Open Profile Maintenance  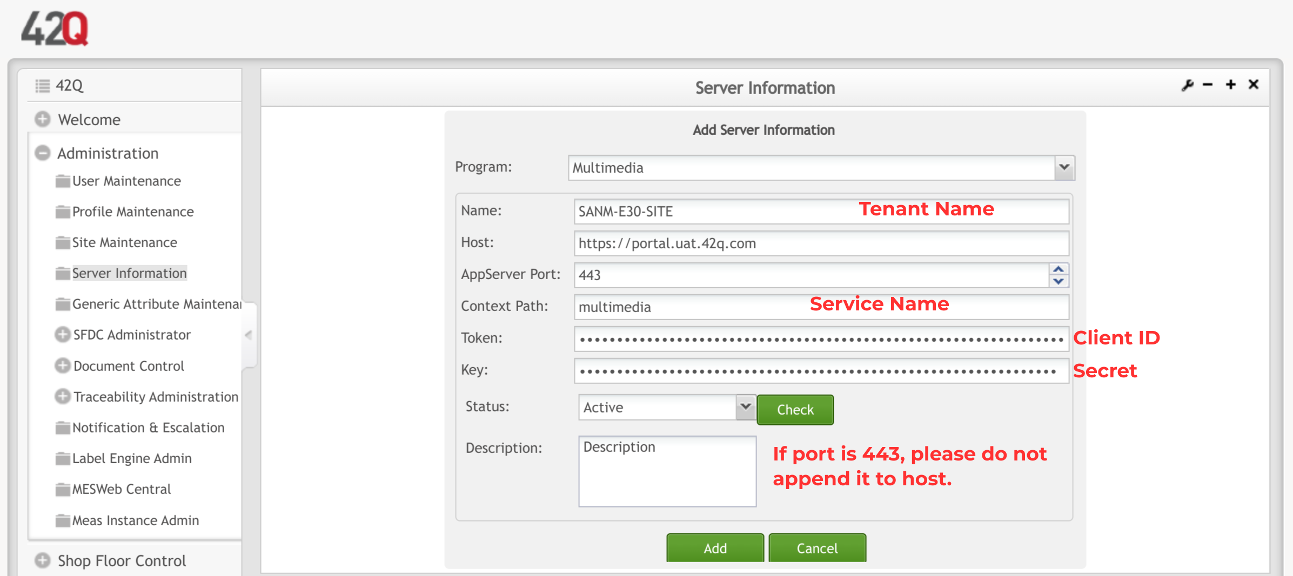point(133,212)
